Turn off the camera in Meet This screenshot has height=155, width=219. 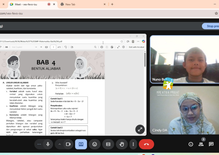[x=68, y=144]
